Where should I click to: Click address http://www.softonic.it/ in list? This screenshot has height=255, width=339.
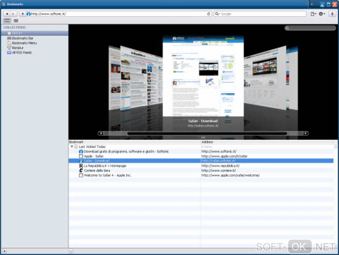point(219,152)
